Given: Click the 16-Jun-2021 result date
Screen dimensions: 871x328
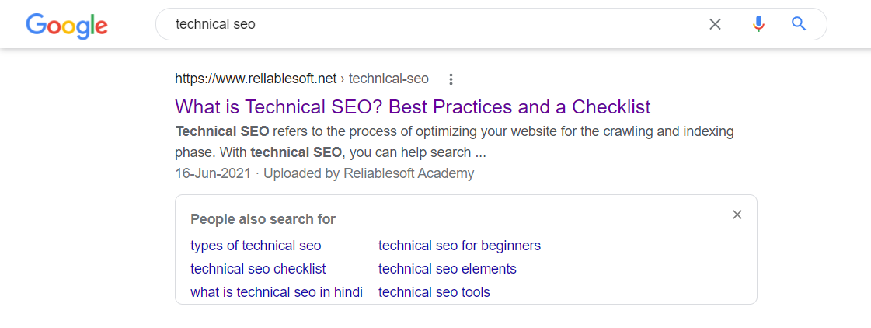Looking at the screenshot, I should (213, 173).
